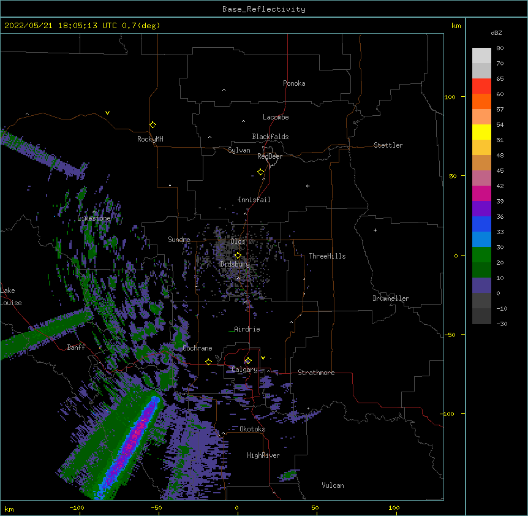Select yellow diamond marker near RockyMH
The width and height of the screenshot is (528, 516).
pyautogui.click(x=153, y=124)
